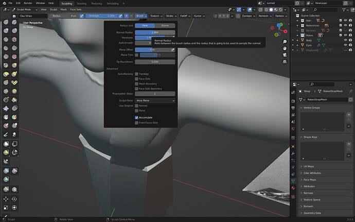Open the Tool settings properties tab

click(293, 92)
